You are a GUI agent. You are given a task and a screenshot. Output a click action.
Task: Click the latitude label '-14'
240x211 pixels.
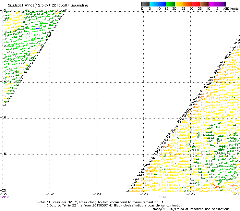pos(3,81)
